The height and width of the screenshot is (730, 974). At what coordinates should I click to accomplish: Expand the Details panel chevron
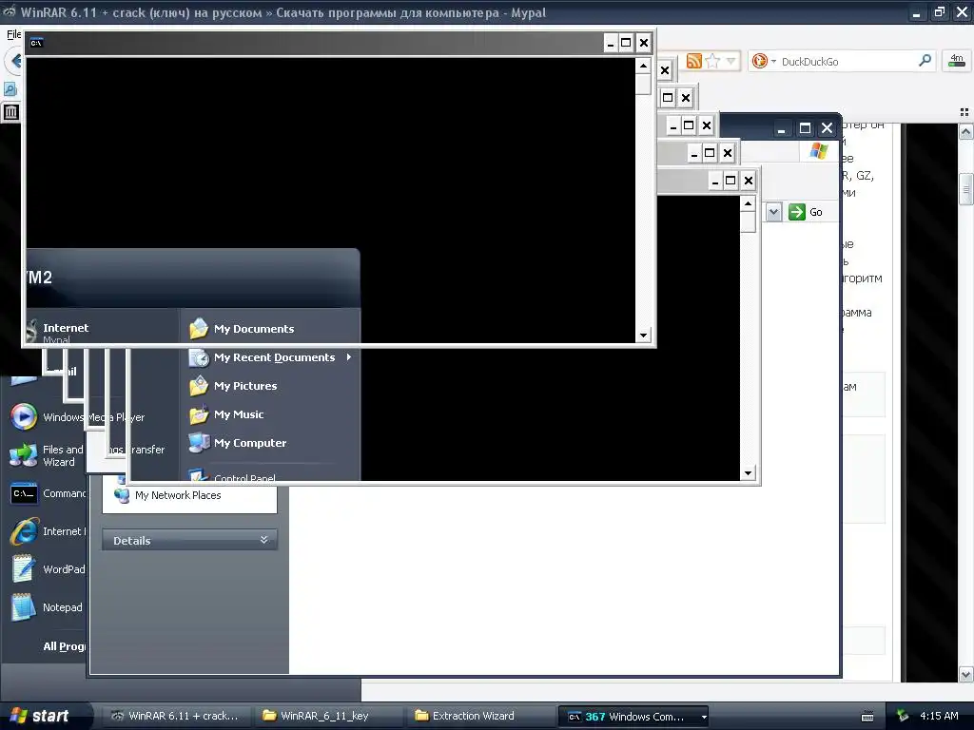click(264, 540)
